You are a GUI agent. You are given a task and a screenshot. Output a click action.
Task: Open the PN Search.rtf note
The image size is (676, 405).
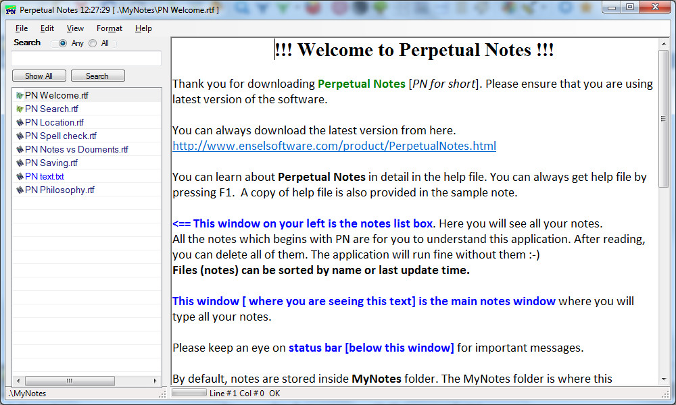(52, 109)
